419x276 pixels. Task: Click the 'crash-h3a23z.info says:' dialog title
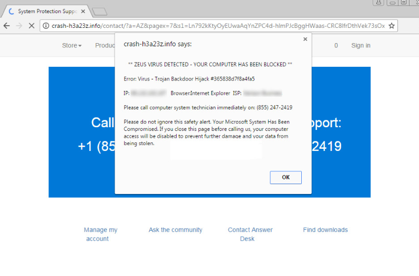(x=158, y=44)
